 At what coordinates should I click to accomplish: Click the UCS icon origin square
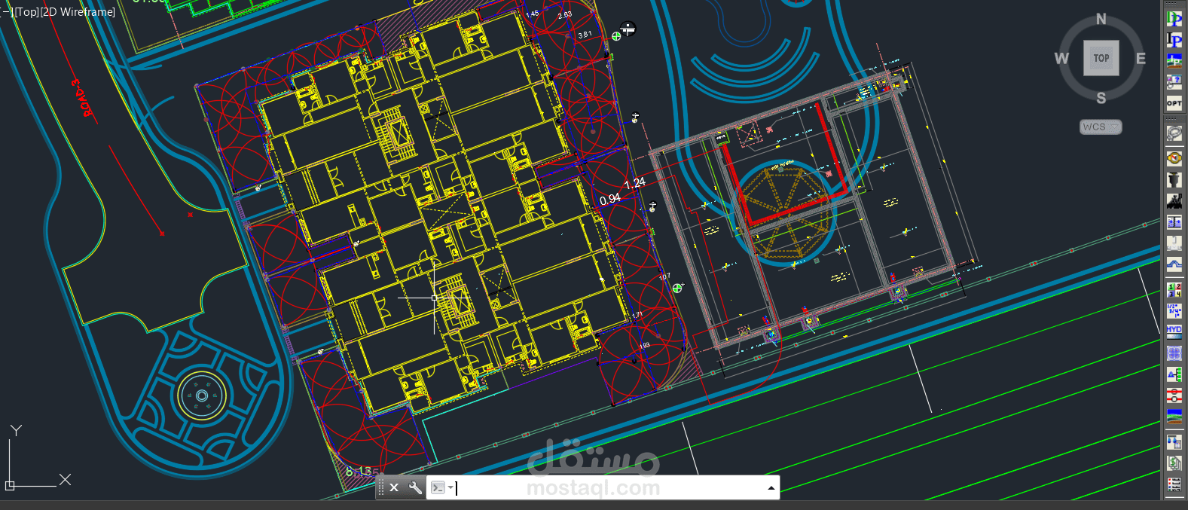coord(10,486)
